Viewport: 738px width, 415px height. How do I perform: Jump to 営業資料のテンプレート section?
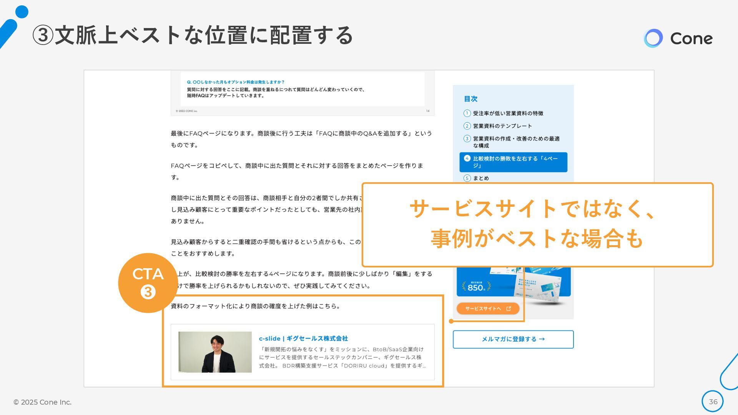tap(502, 126)
